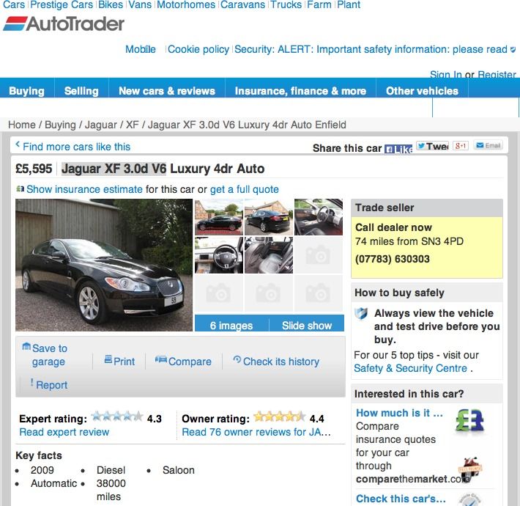Open New cars & reviews tab
This screenshot has height=506, width=520.
point(167,91)
